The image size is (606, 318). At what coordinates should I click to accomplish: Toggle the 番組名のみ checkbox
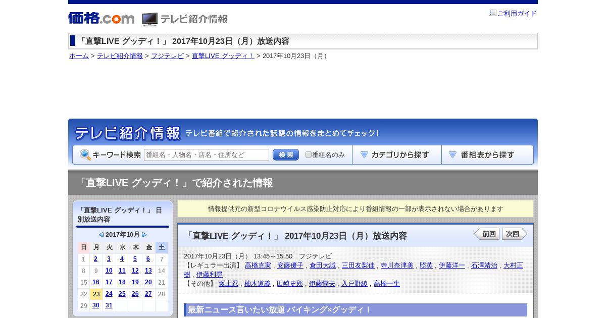pyautogui.click(x=309, y=154)
